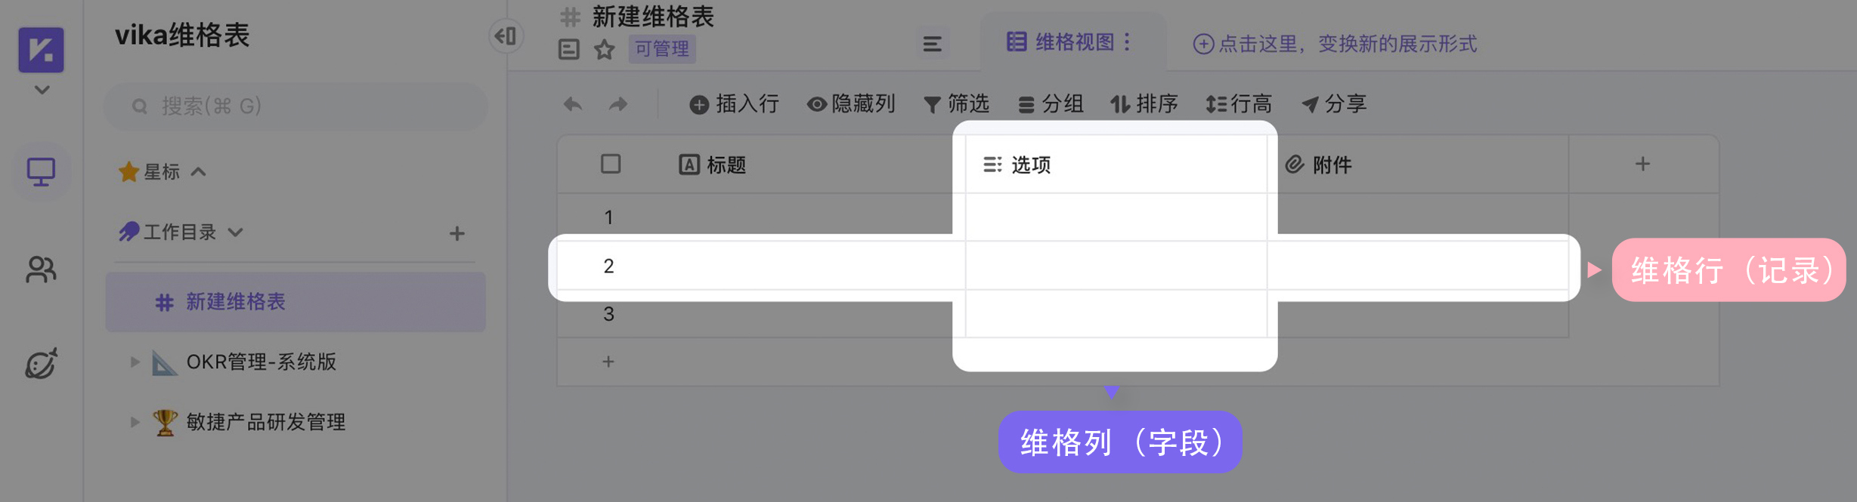
Task: Click the 可管理 permission badge
Action: click(662, 50)
